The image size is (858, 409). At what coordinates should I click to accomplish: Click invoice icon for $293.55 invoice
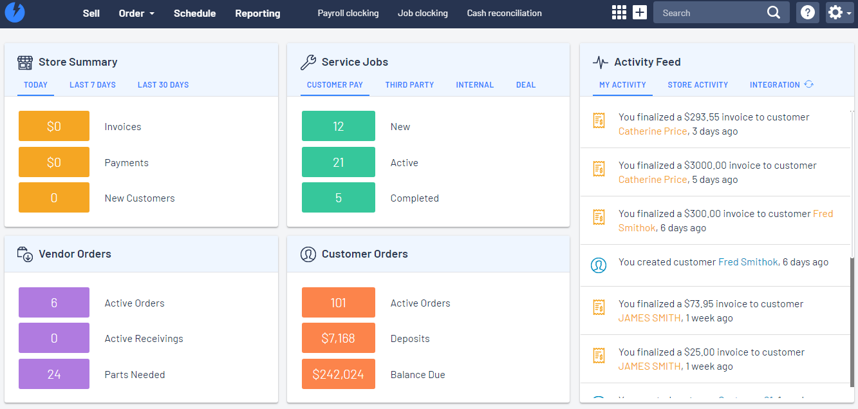pos(599,120)
